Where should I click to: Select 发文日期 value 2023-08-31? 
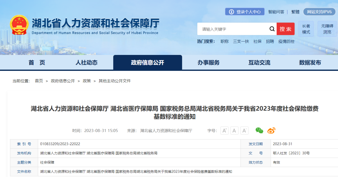pyautogui.click(x=283, y=144)
